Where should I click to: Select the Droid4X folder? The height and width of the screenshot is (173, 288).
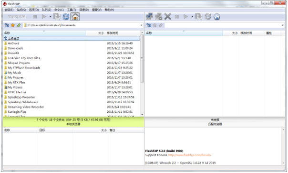click(x=72, y=53)
